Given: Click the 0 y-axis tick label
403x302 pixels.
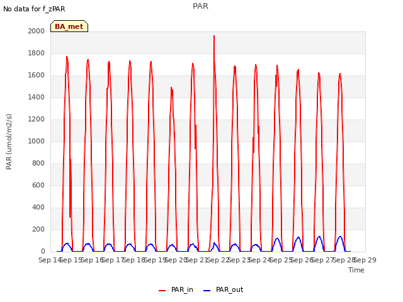Looking at the screenshot, I should [43, 252].
